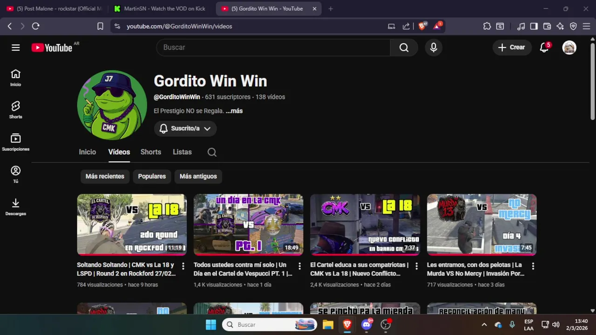The height and width of the screenshot is (335, 596).
Task: Open the browser extensions puzzle icon
Action: pos(487,26)
